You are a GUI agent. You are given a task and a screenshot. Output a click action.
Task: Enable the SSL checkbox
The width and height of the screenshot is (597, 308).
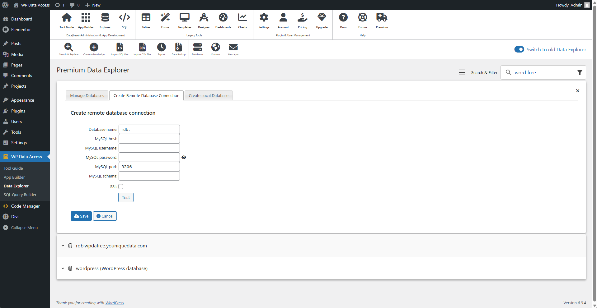coord(121,186)
